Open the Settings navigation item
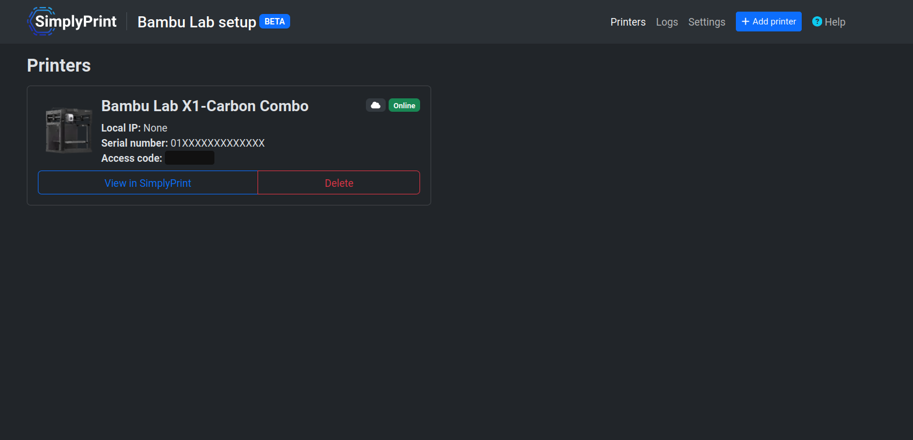 (x=707, y=22)
